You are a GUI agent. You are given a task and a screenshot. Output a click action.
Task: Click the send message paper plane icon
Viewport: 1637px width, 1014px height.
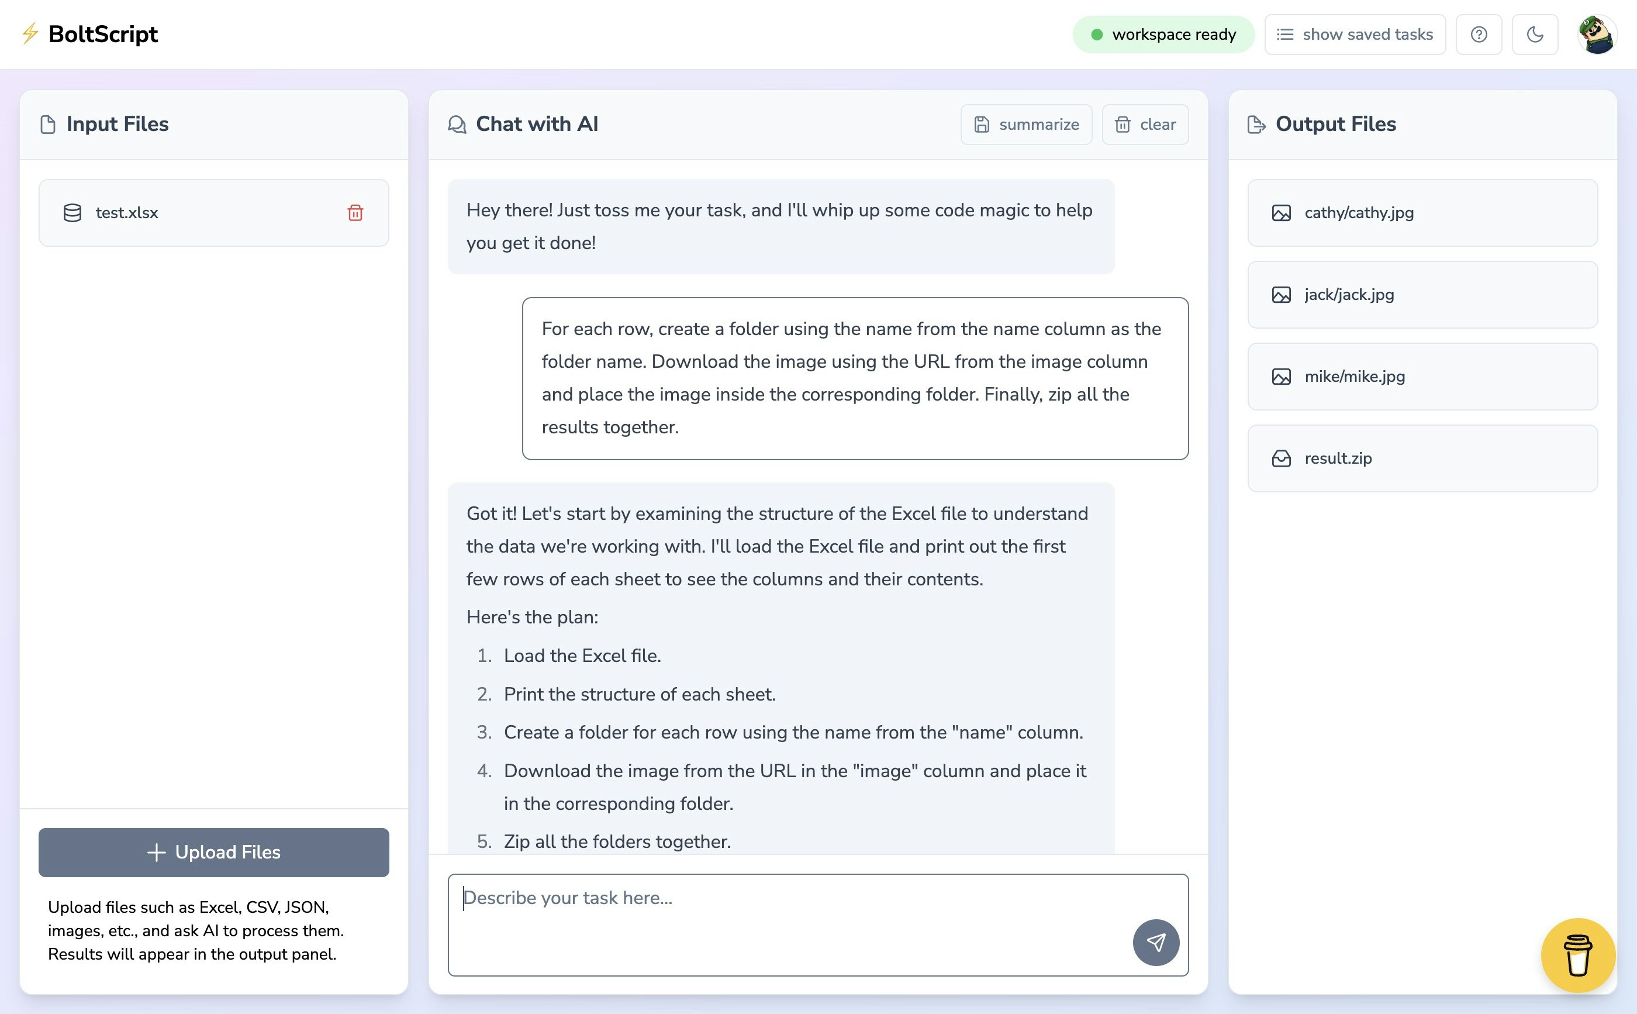(x=1156, y=942)
